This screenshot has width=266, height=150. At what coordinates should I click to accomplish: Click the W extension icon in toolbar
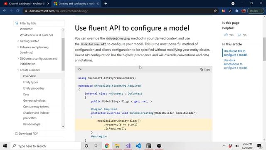click(x=224, y=11)
